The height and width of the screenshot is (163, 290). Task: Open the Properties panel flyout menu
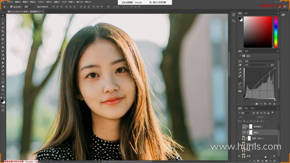point(278,51)
